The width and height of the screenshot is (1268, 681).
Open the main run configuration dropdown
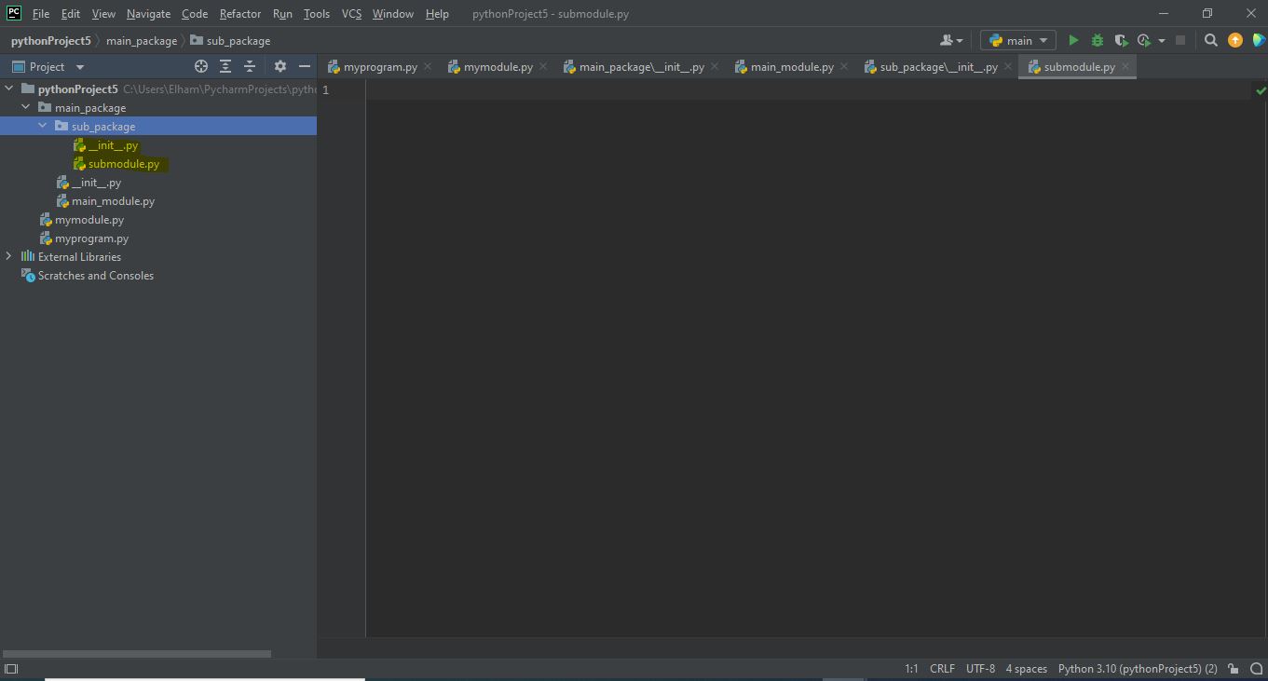pyautogui.click(x=1017, y=40)
